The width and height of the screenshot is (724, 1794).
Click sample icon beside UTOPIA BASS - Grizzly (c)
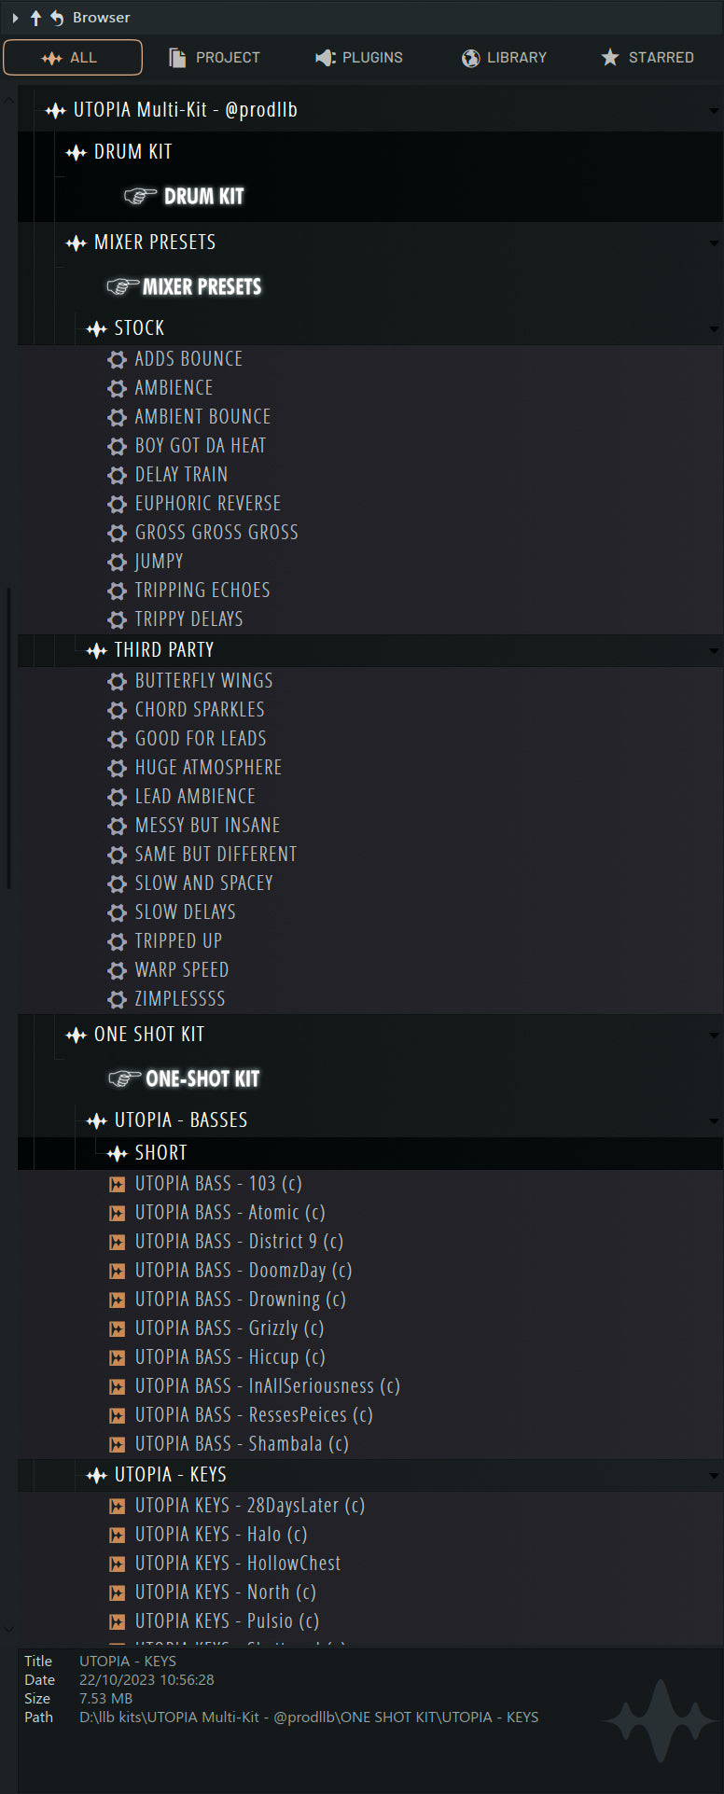[117, 1328]
